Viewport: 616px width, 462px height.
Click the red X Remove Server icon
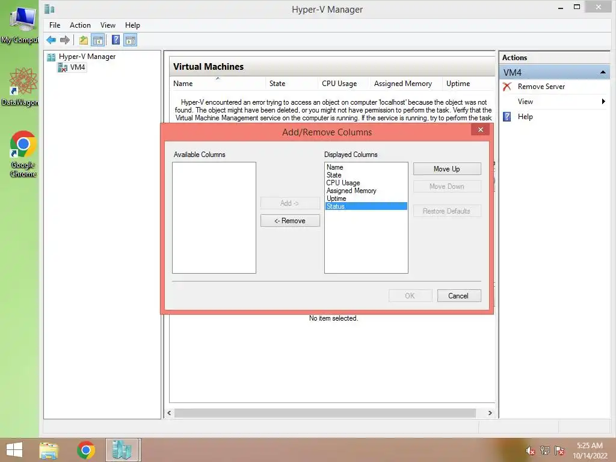(507, 87)
